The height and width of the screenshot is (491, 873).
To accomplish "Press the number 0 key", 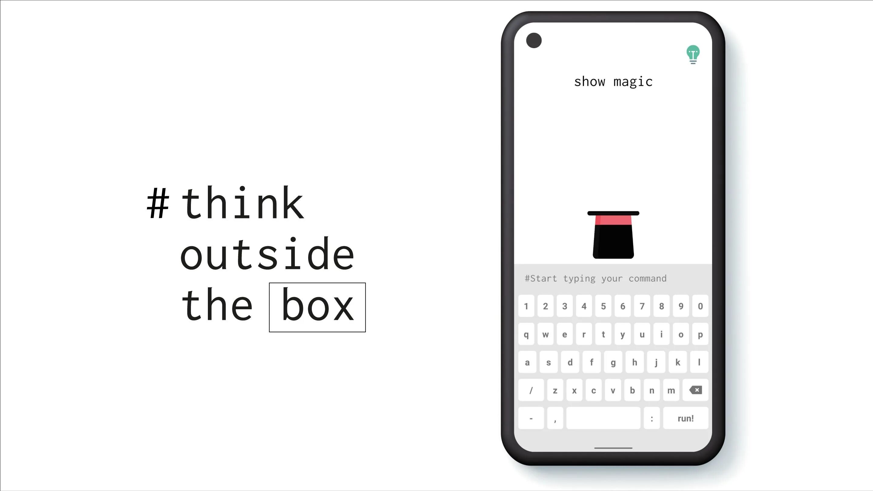I will pyautogui.click(x=700, y=306).
